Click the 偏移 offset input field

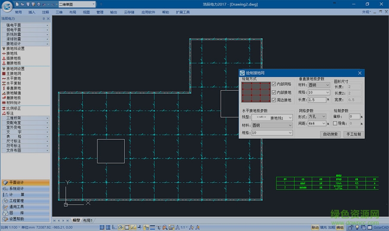tap(354, 117)
